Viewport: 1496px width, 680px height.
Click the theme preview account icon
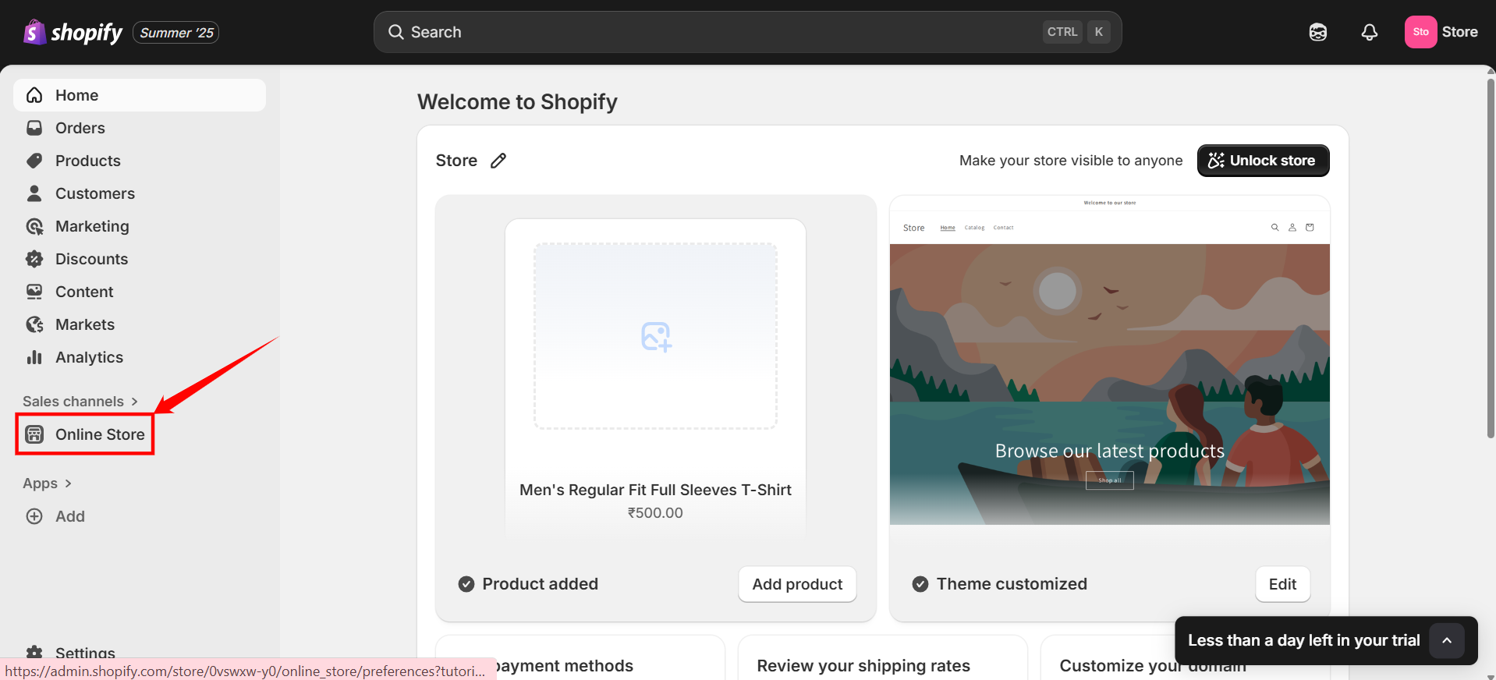coord(1292,228)
